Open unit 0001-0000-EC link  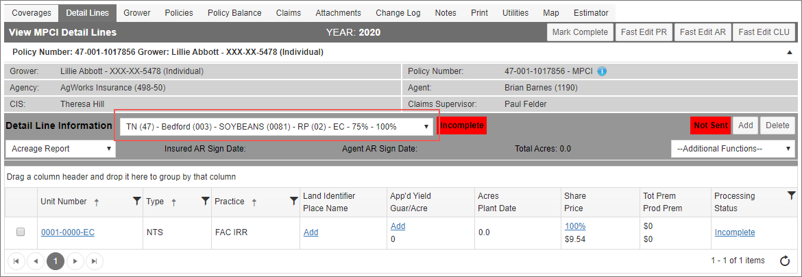[67, 232]
